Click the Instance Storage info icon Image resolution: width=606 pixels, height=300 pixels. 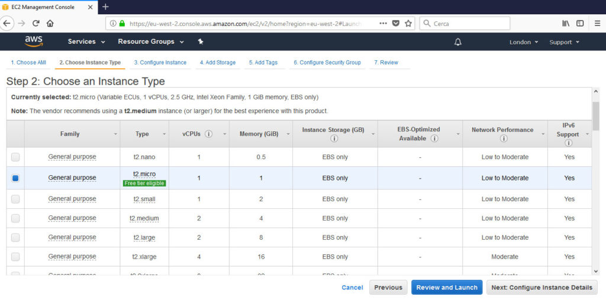pyautogui.click(x=334, y=138)
